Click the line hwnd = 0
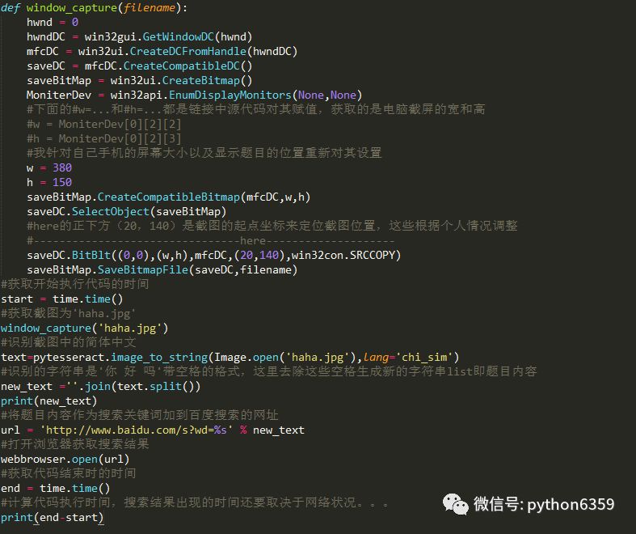 (53, 22)
